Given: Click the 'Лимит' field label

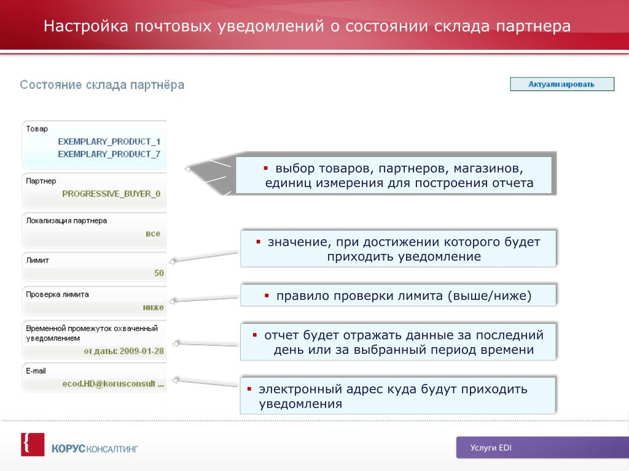Looking at the screenshot, I should point(37,260).
